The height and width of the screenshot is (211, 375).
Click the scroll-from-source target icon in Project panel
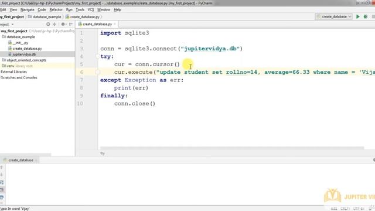[x=48, y=24]
